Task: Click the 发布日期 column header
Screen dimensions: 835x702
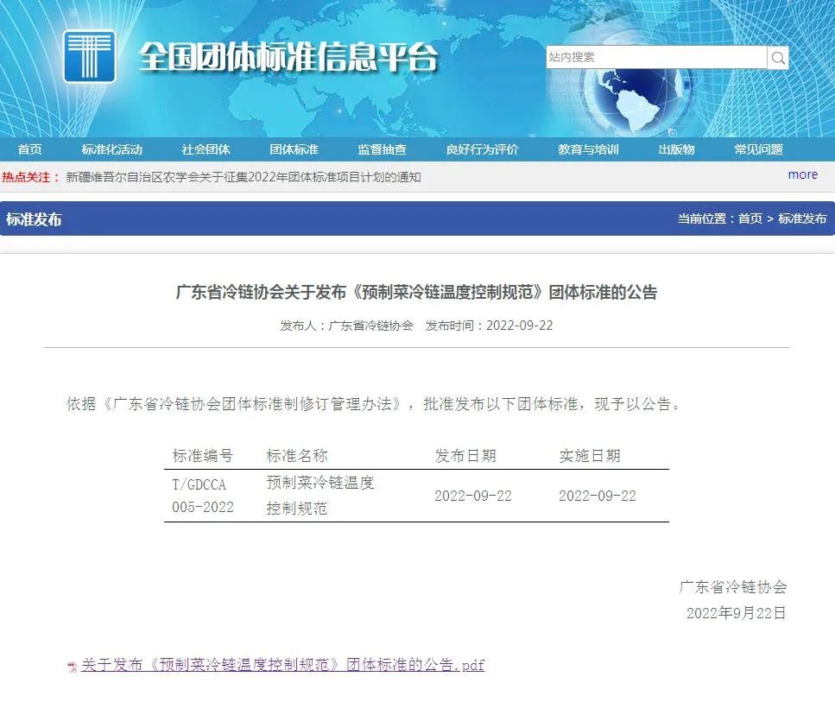Action: tap(465, 456)
